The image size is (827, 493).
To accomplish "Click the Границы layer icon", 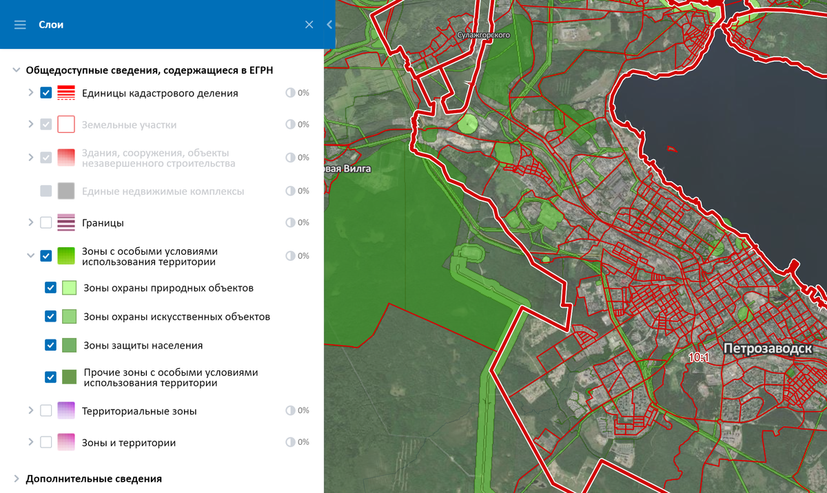I will coord(66,222).
